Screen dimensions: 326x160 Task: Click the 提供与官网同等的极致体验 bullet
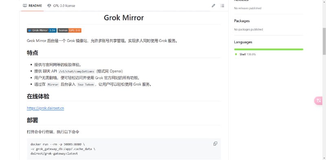(58, 65)
